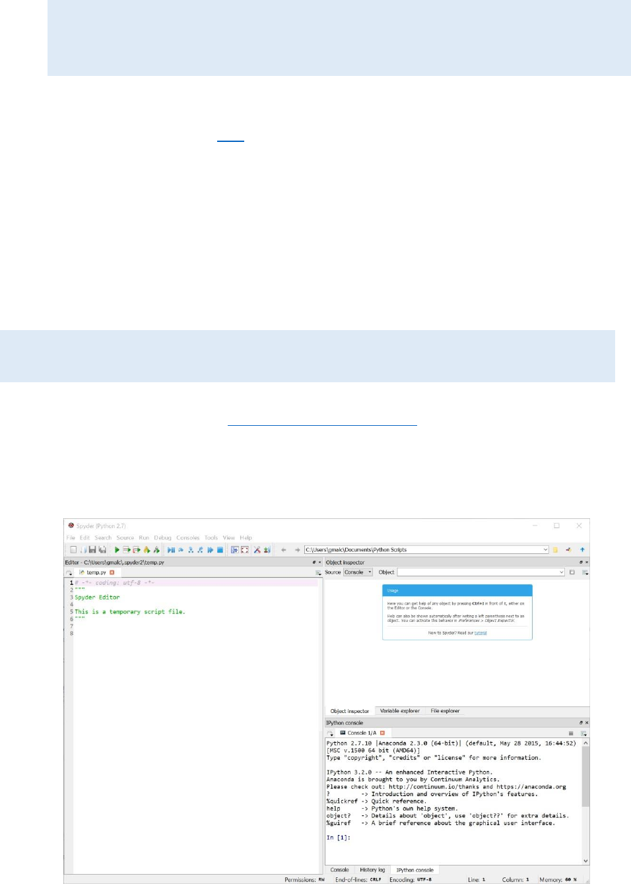Select the bottom IPython console tab
631x884 pixels.
[x=415, y=869]
